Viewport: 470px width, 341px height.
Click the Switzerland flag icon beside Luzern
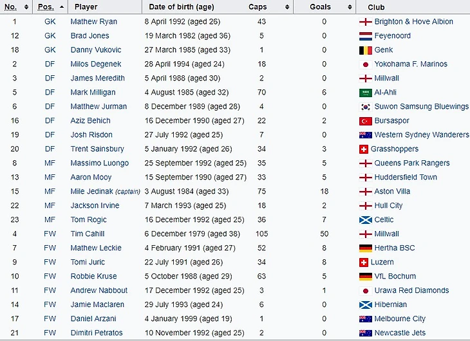click(365, 263)
